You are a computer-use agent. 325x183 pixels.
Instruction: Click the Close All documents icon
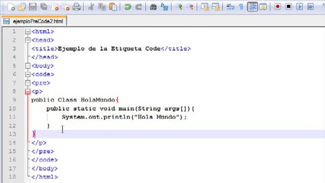pyautogui.click(x=66, y=7)
